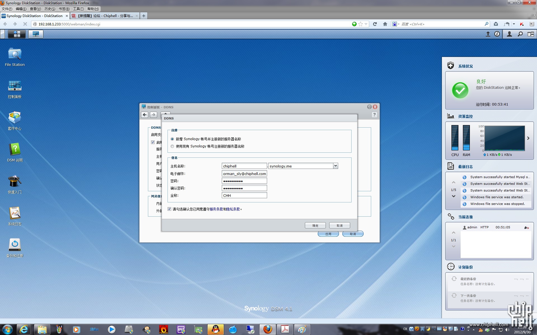Viewport: 537px width, 335px height.
Task: Select 新增 Synology 帐号 radio option
Action: pyautogui.click(x=172, y=139)
